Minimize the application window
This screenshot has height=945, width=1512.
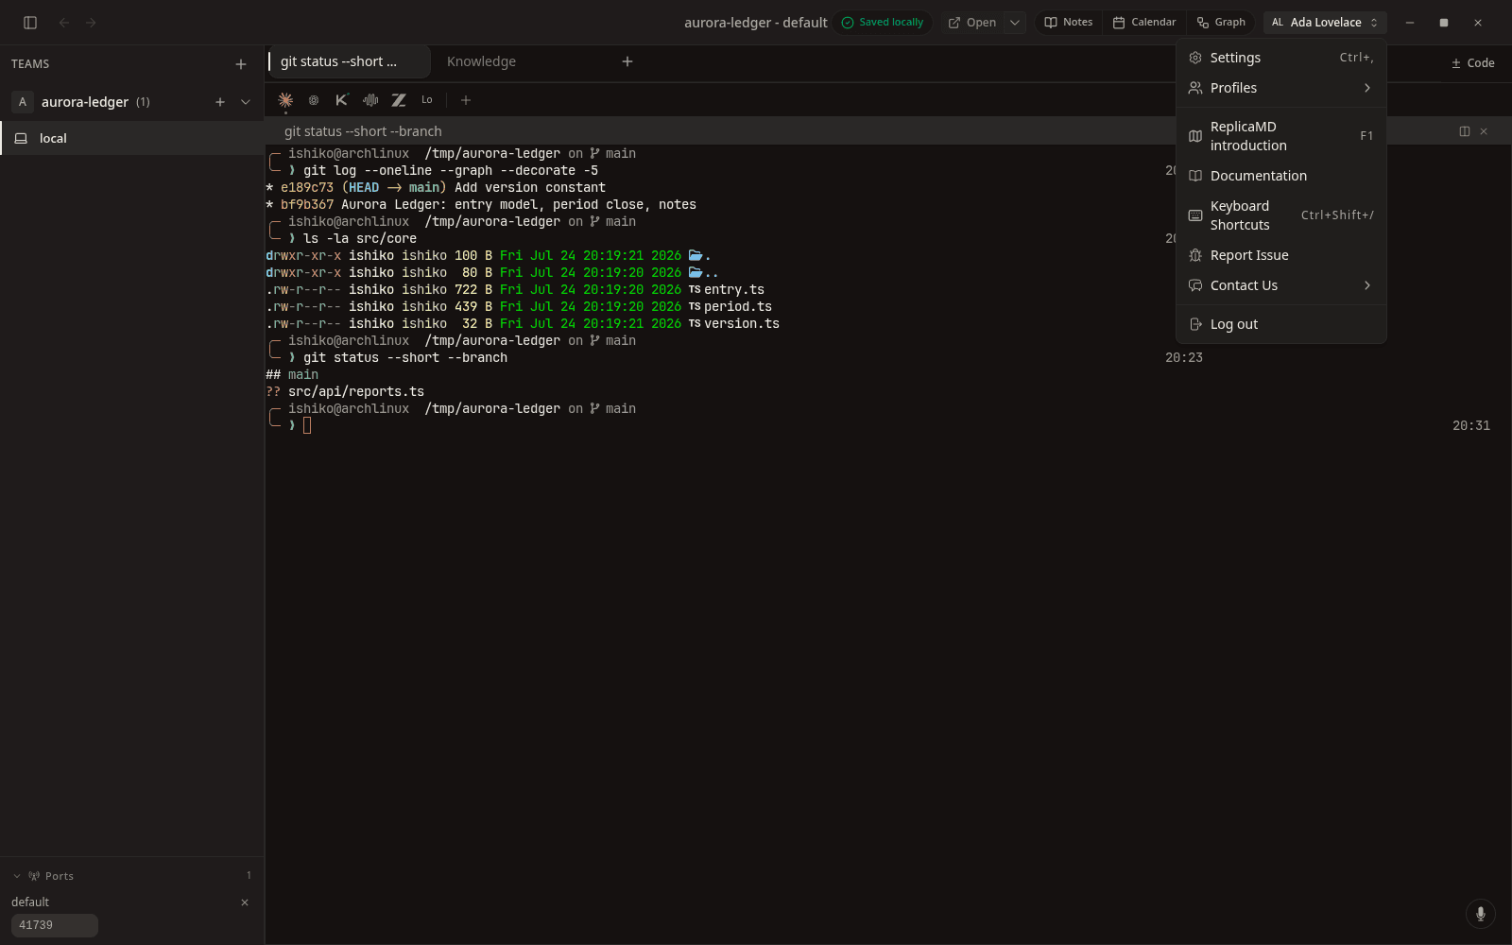point(1410,23)
